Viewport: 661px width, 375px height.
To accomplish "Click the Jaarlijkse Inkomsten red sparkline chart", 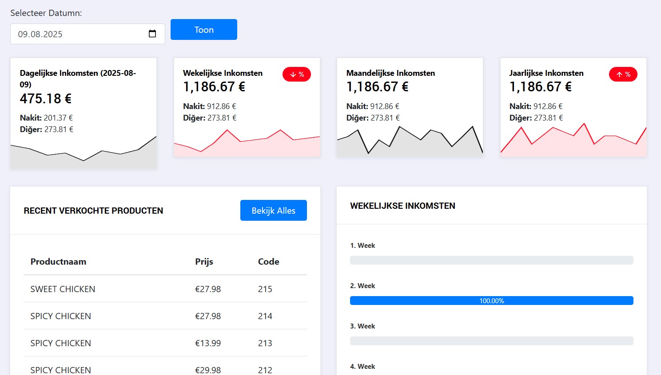I will coord(573,142).
